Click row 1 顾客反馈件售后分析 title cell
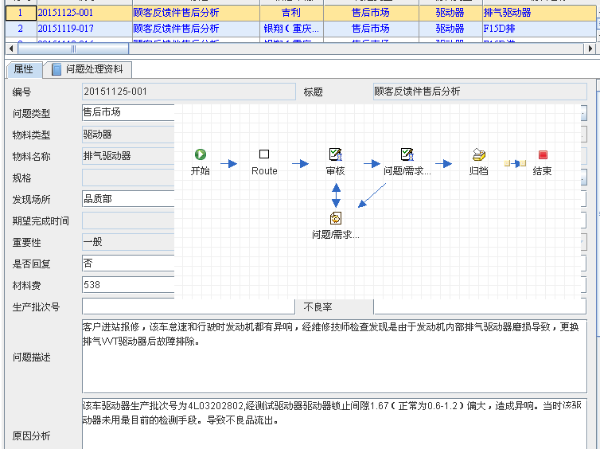This screenshot has width=600, height=449. click(x=196, y=13)
